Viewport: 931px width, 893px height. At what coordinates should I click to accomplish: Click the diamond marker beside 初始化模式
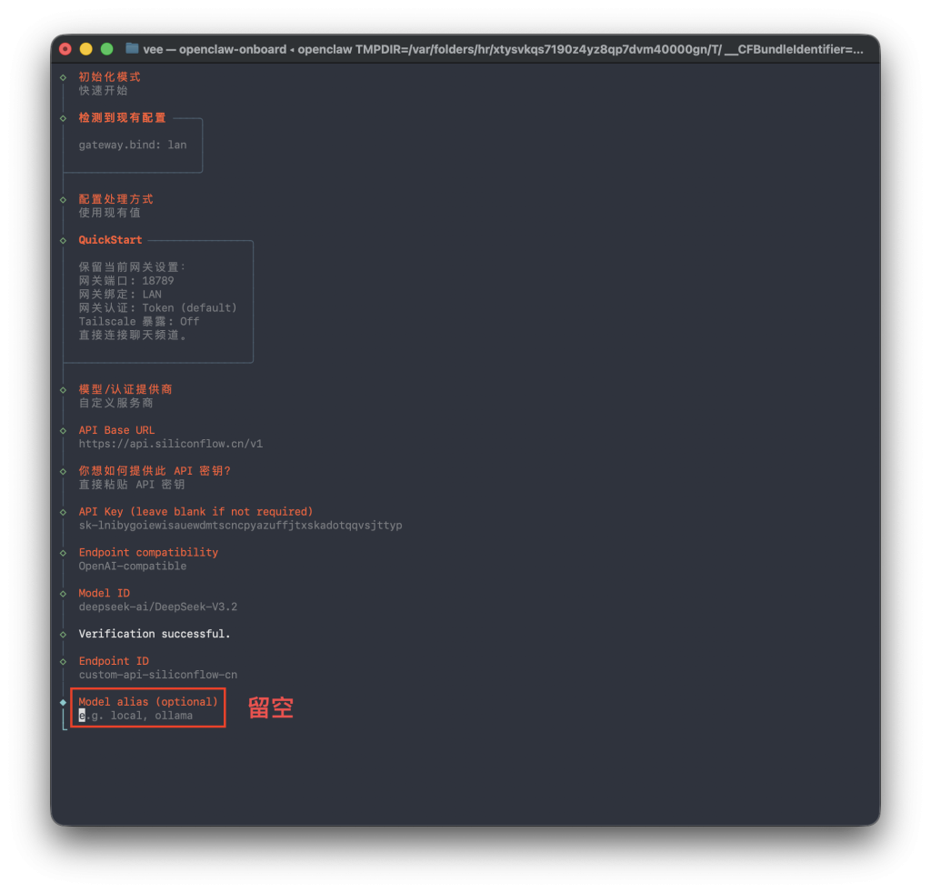[x=64, y=77]
